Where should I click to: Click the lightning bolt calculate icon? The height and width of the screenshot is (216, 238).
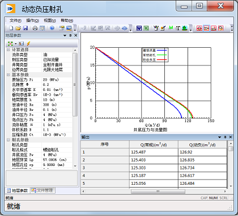(x=28, y=44)
